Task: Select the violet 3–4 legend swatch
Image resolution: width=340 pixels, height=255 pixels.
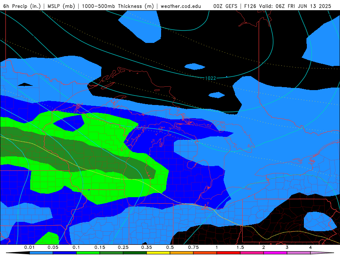Action: 299,253
